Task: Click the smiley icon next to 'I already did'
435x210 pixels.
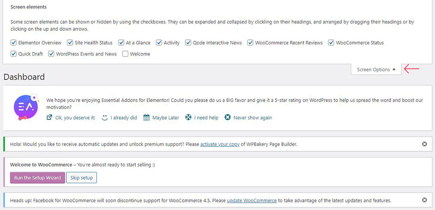Action: point(105,118)
